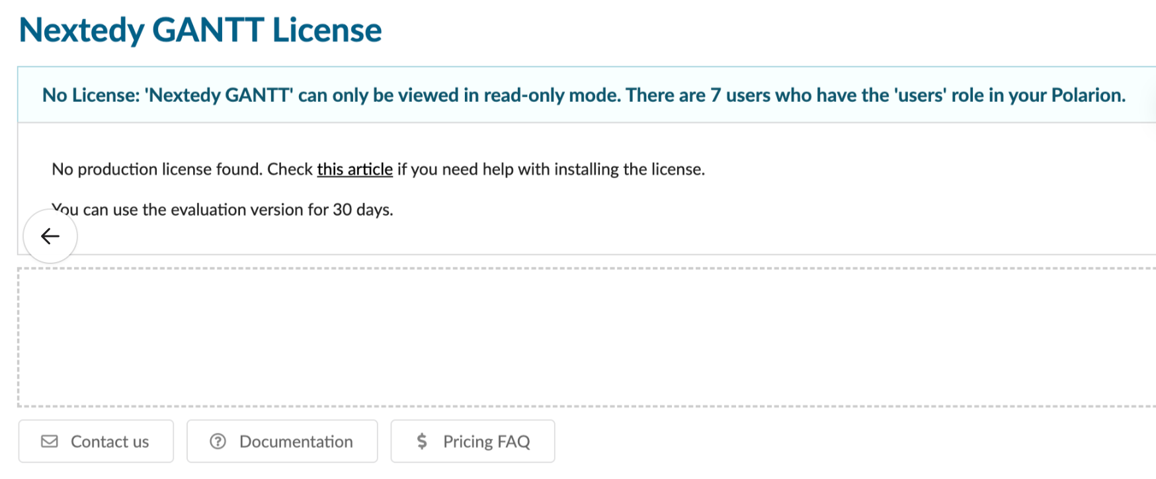
Task: Open the Documentation button
Action: point(282,441)
